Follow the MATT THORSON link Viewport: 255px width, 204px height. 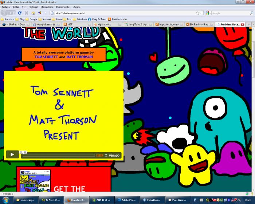click(80, 57)
